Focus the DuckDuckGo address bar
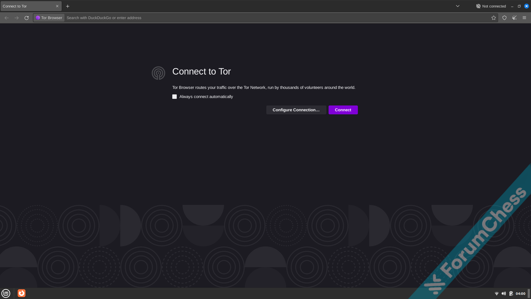 pyautogui.click(x=277, y=18)
